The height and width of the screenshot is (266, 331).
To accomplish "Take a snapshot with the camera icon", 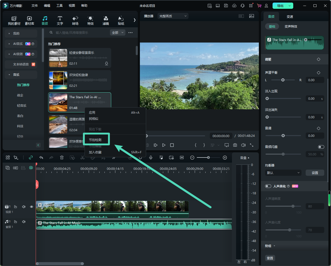I will tap(235, 145).
